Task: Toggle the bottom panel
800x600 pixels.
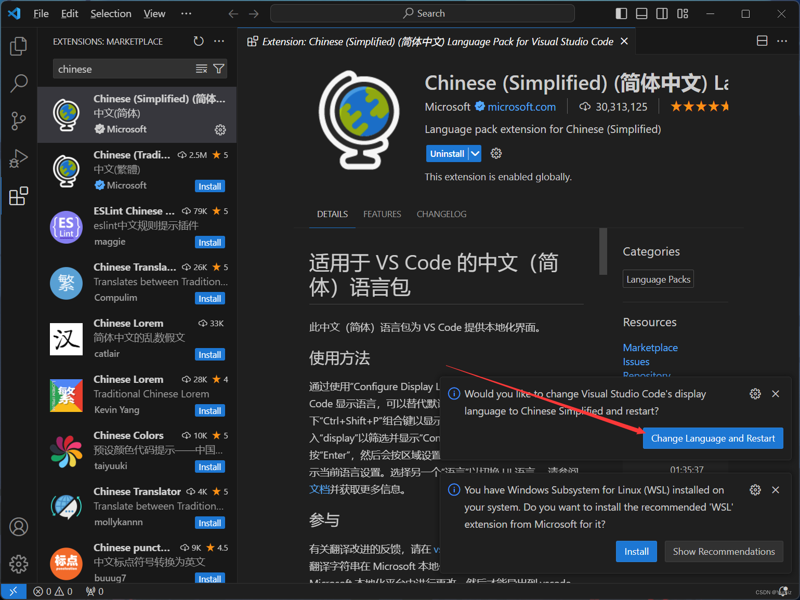Action: click(642, 14)
